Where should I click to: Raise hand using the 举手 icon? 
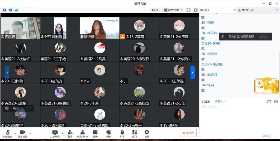[122, 133]
